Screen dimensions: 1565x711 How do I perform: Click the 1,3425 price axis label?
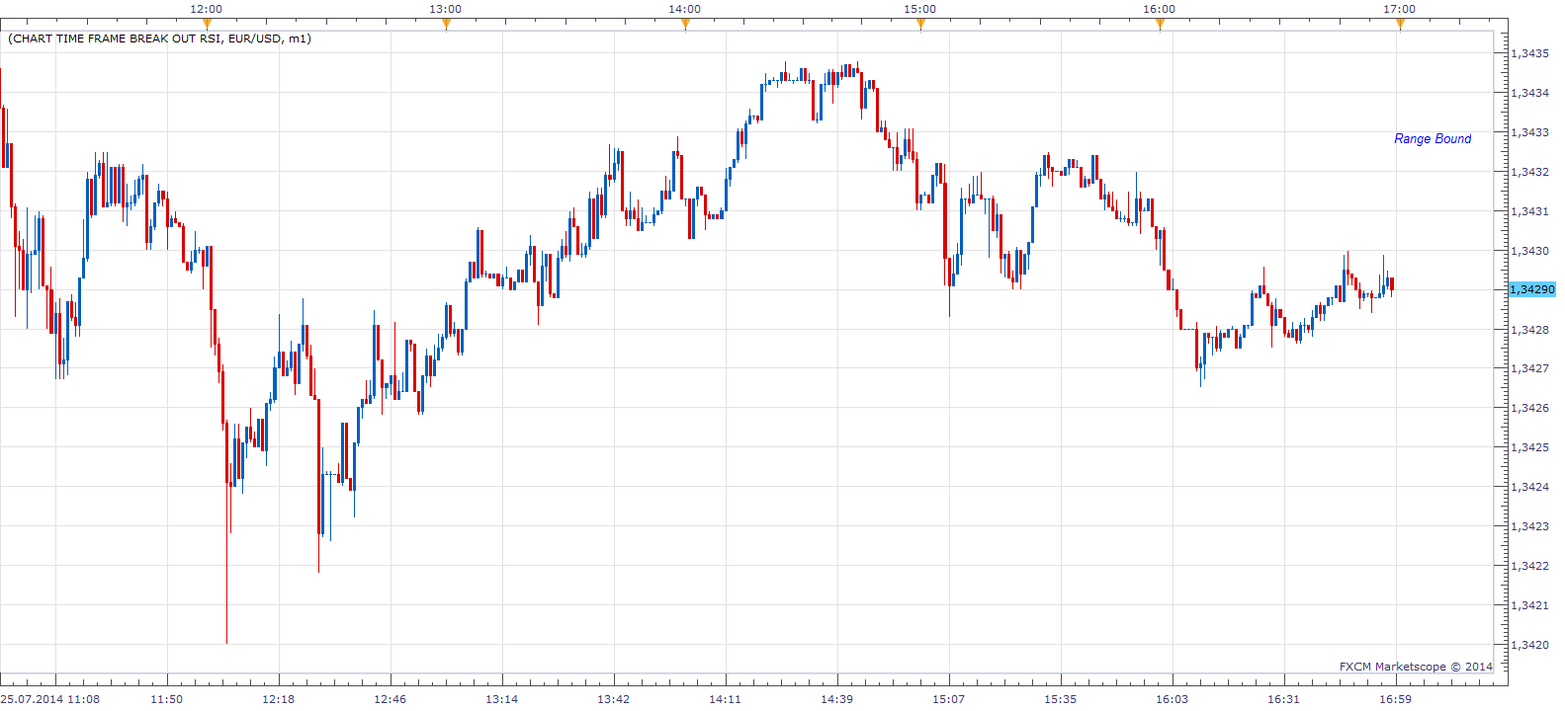[x=1530, y=447]
